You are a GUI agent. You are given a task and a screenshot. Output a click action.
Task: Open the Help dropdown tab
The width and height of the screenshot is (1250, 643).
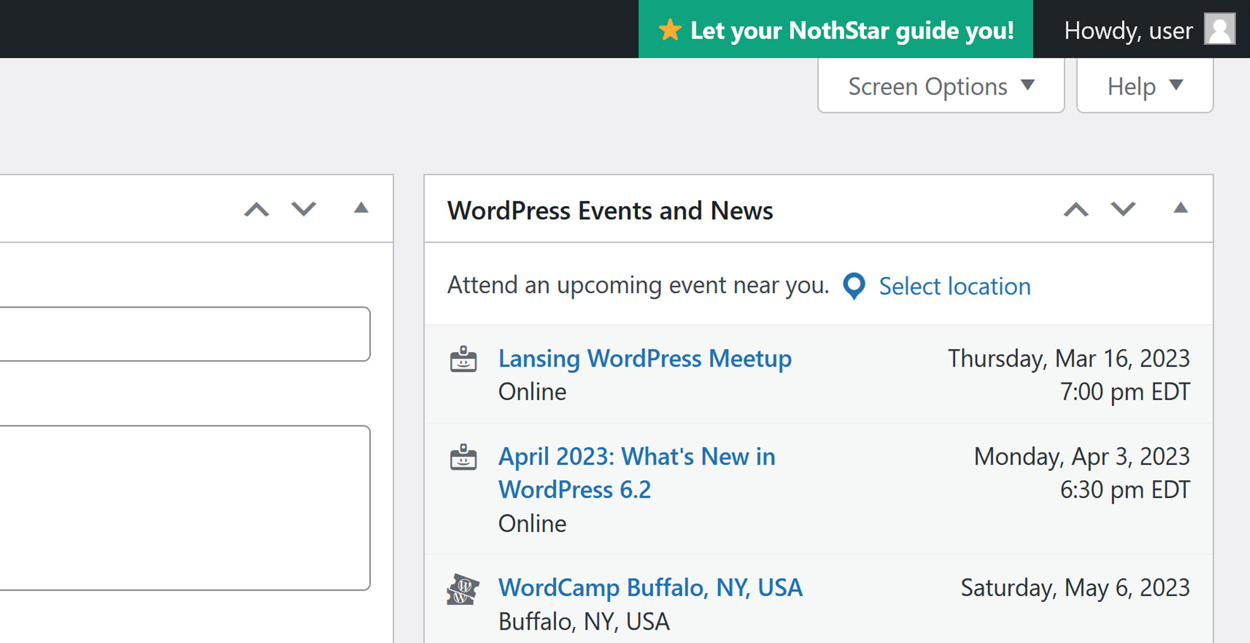pos(1144,86)
